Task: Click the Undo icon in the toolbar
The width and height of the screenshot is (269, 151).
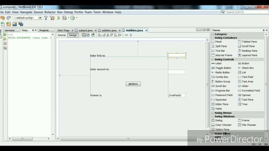Action: 3,18
